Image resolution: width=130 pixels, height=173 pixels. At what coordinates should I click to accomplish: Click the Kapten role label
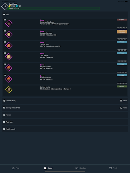122,20
